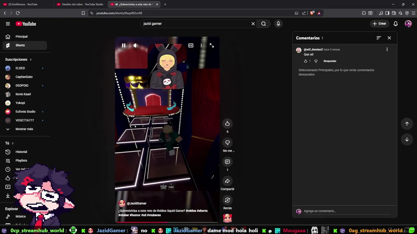Open Principal in the sidebar
Viewport: 417px width, 234px height.
25,37
